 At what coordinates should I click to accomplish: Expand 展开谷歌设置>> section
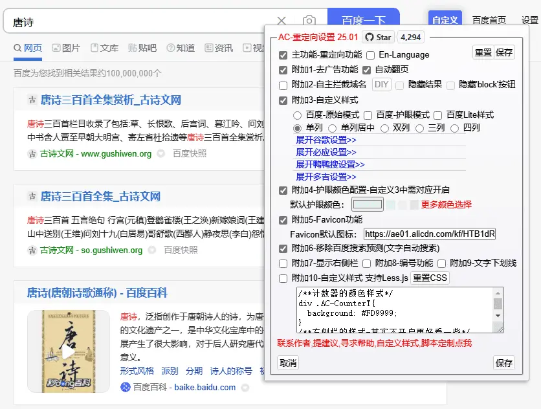click(326, 140)
